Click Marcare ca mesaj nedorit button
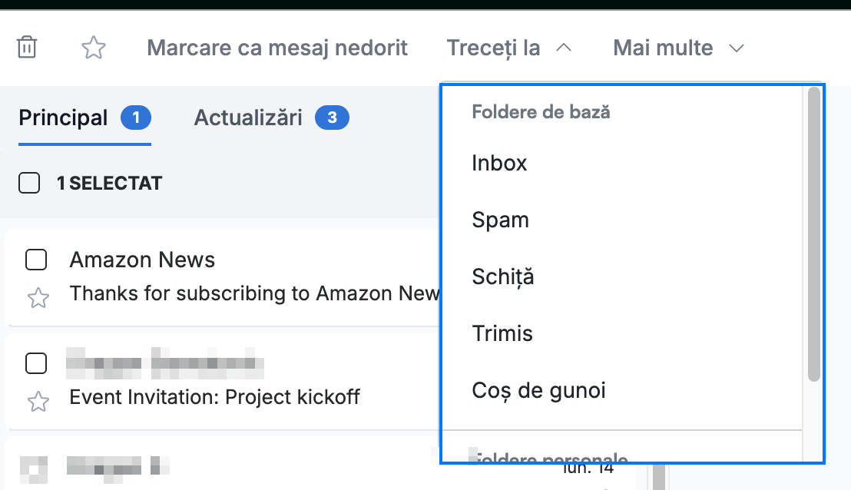The height and width of the screenshot is (490, 851). point(276,48)
